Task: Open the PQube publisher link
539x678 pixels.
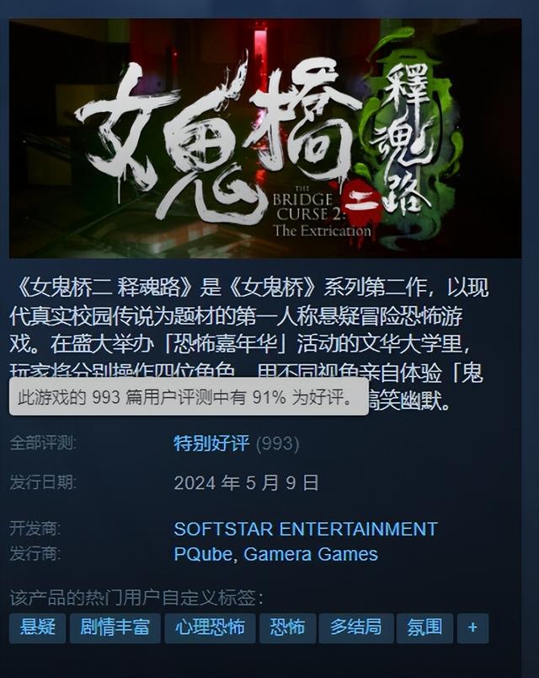Action: pos(203,554)
